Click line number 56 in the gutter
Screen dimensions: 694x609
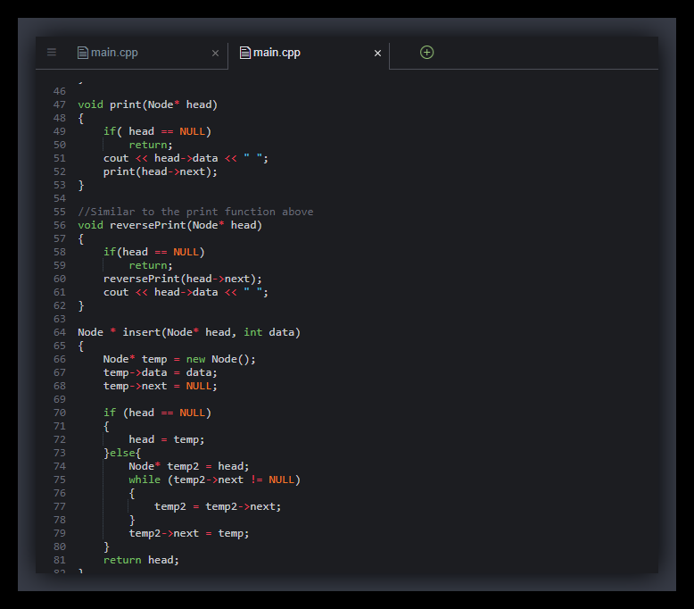pyautogui.click(x=59, y=225)
